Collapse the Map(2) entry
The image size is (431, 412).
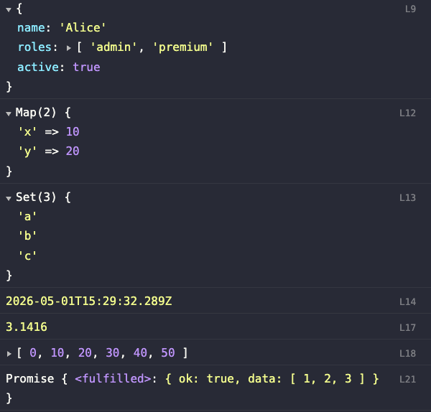tap(9, 113)
